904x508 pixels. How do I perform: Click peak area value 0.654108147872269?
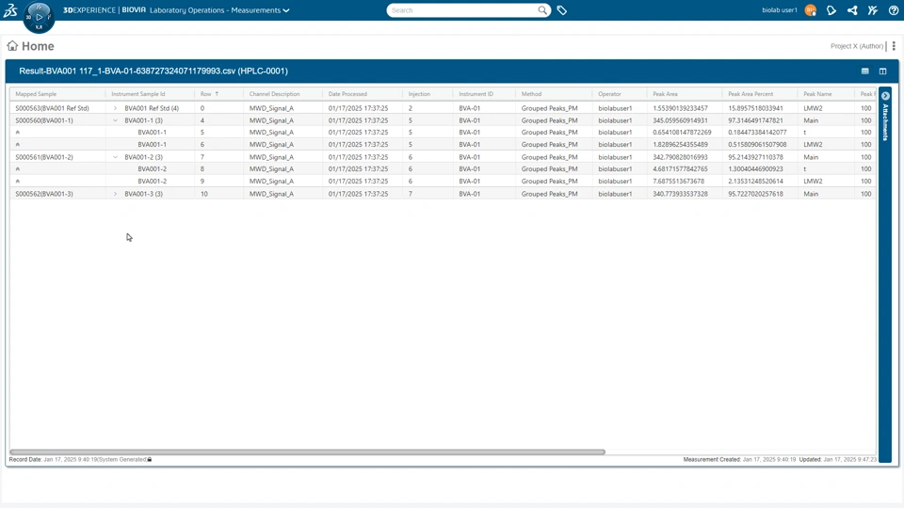click(682, 133)
